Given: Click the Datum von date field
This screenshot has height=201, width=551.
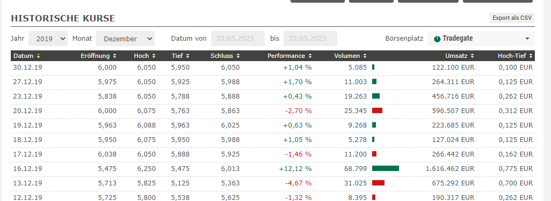Looking at the screenshot, I should coord(237,39).
